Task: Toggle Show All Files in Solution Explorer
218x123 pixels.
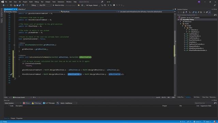Action: pyautogui.click(x=201, y=12)
